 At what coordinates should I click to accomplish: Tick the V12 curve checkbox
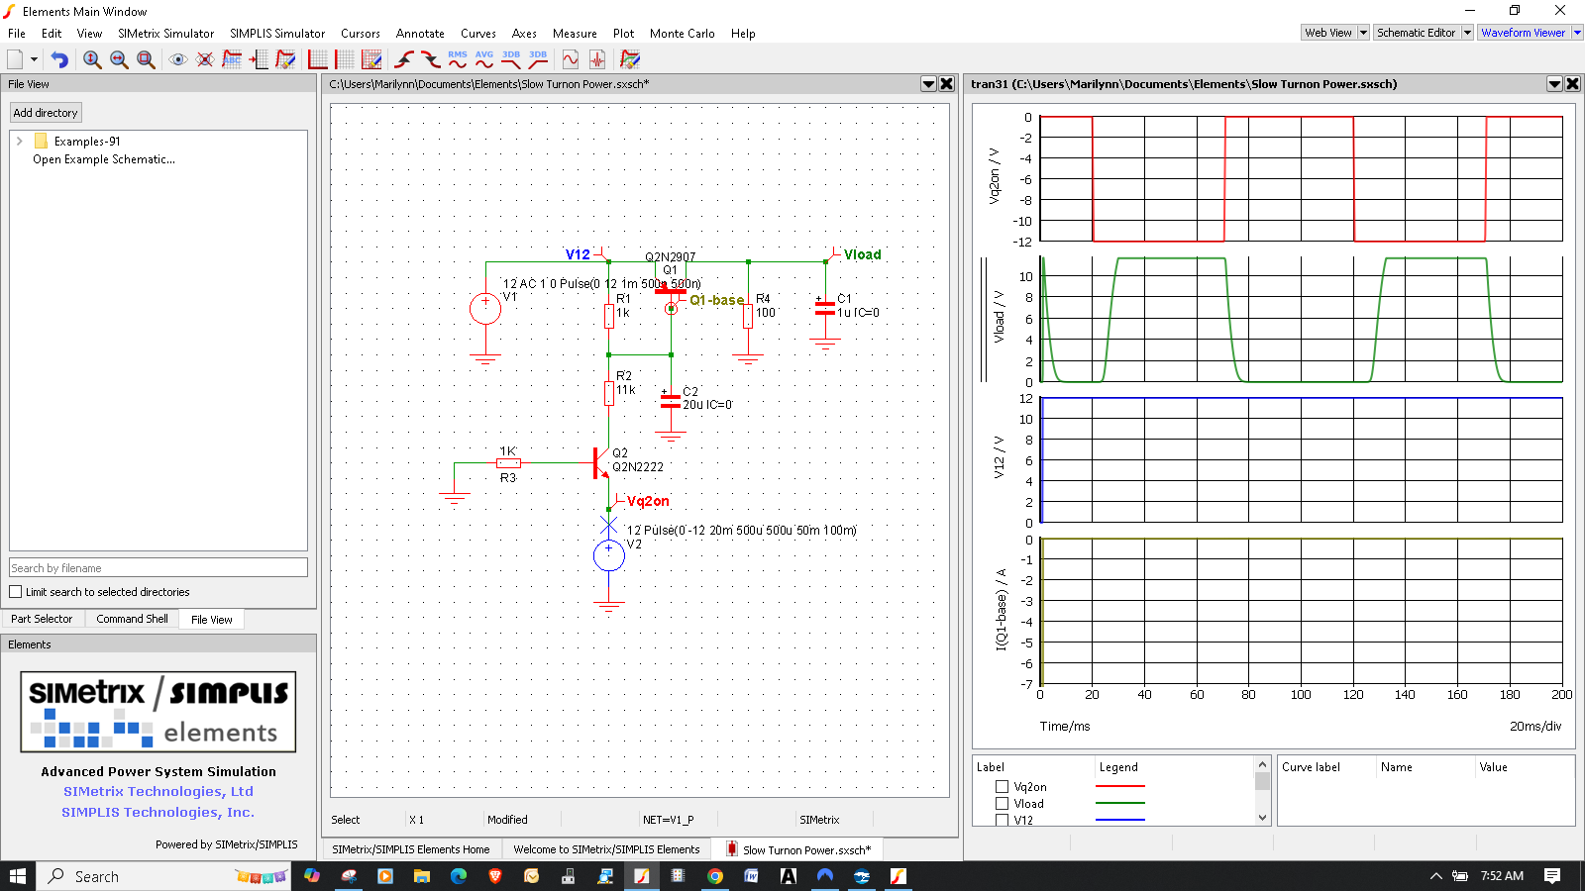pos(1003,820)
